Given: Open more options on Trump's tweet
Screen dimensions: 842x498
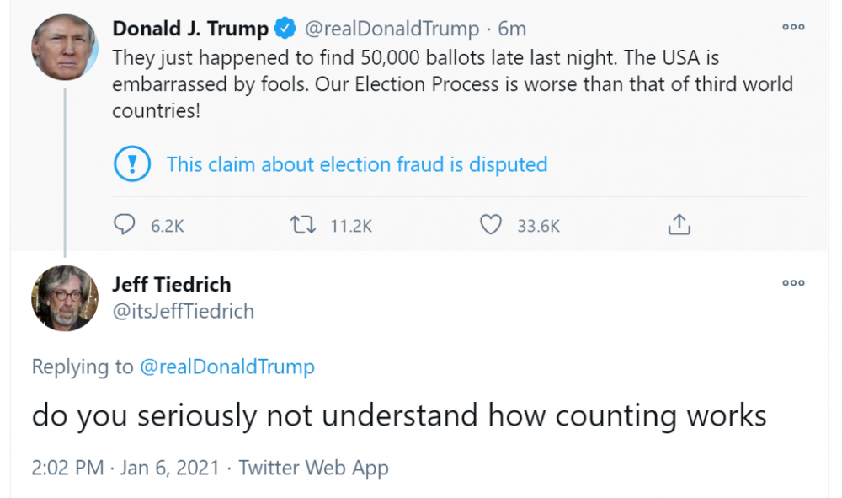Looking at the screenshot, I should [x=793, y=28].
